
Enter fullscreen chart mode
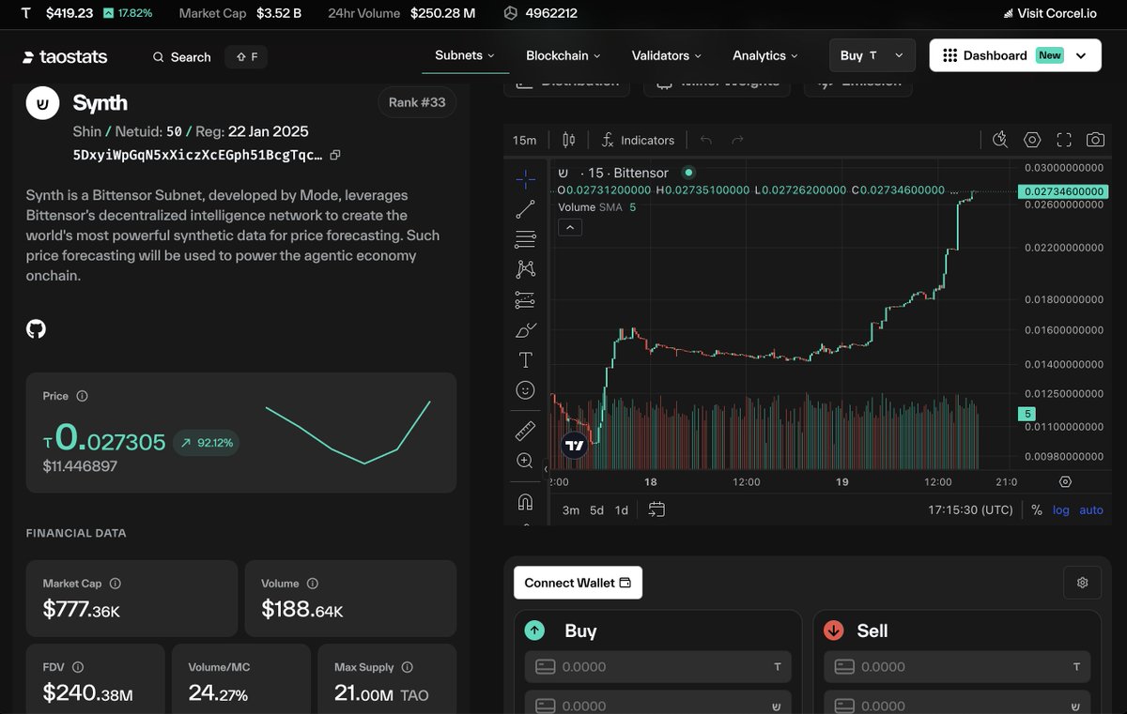coord(1064,140)
